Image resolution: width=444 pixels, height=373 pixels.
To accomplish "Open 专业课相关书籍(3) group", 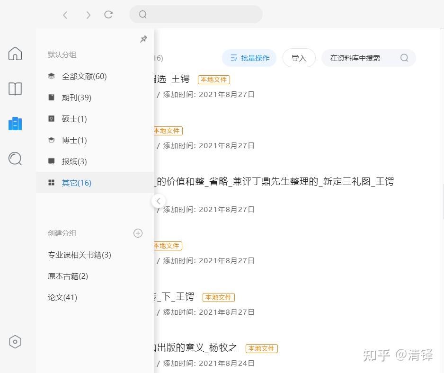I will (79, 255).
